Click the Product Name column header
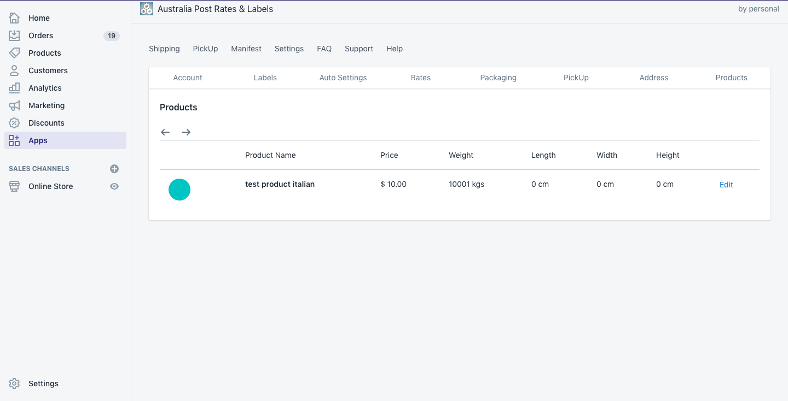Image resolution: width=788 pixels, height=401 pixels. pos(270,155)
